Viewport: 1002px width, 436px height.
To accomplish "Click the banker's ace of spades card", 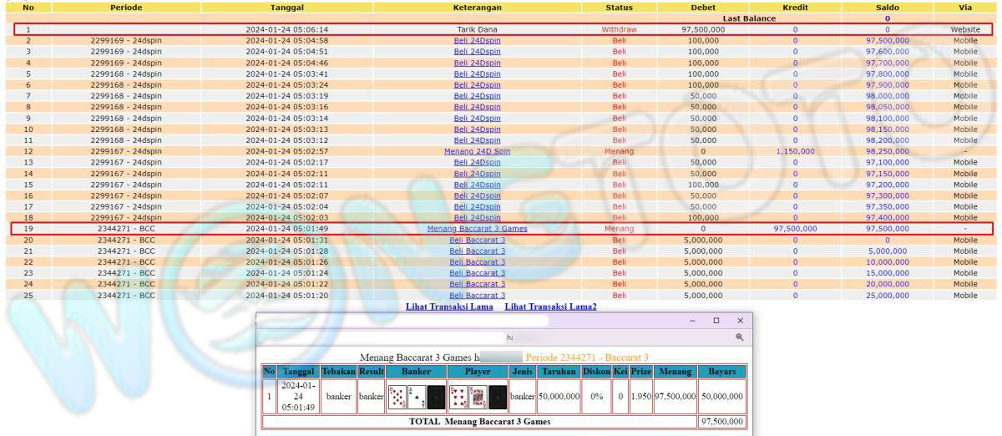I will pos(417,397).
